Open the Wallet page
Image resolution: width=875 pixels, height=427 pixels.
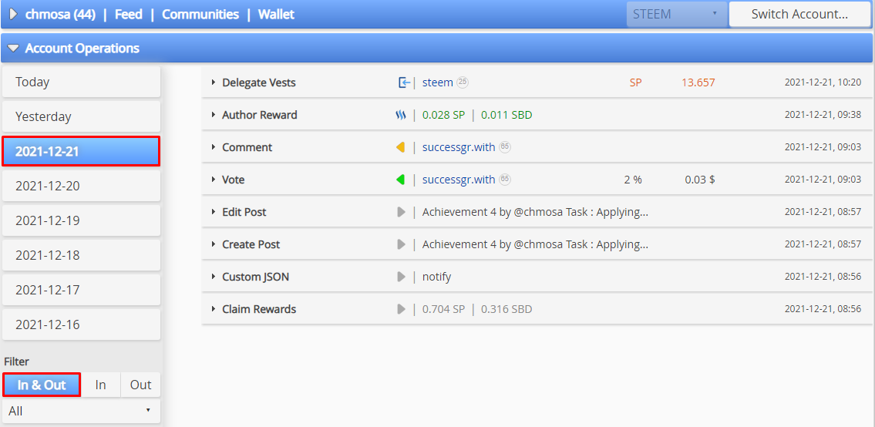(276, 15)
